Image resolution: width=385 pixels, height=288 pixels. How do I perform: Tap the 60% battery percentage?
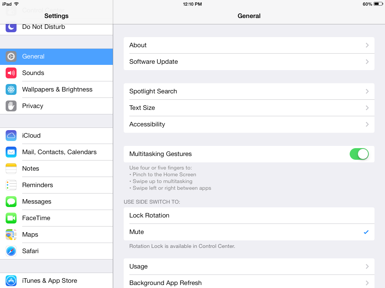pyautogui.click(x=367, y=4)
